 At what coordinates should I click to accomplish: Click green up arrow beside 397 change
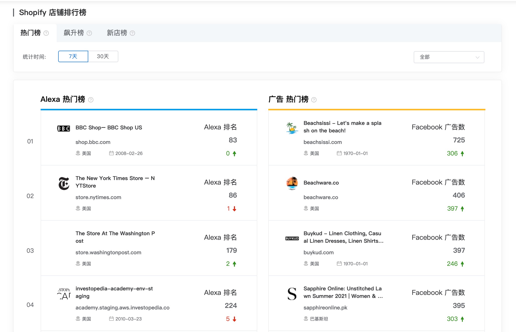click(462, 209)
